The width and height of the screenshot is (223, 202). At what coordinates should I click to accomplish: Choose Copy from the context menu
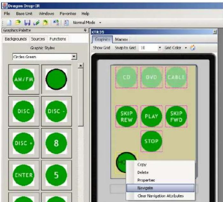pyautogui.click(x=161, y=164)
